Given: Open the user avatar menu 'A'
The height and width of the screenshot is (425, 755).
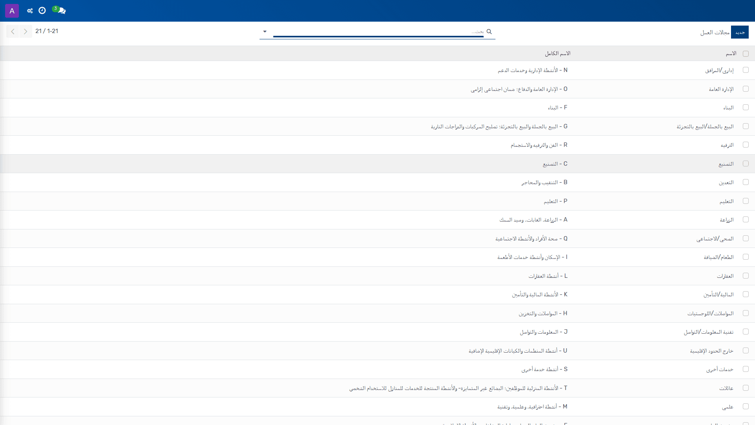Looking at the screenshot, I should (x=12, y=11).
